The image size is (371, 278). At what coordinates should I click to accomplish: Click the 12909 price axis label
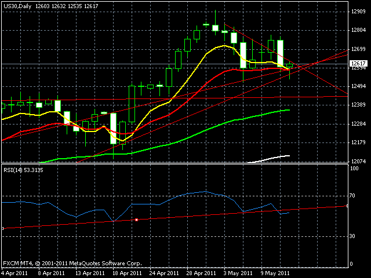tap(358, 12)
